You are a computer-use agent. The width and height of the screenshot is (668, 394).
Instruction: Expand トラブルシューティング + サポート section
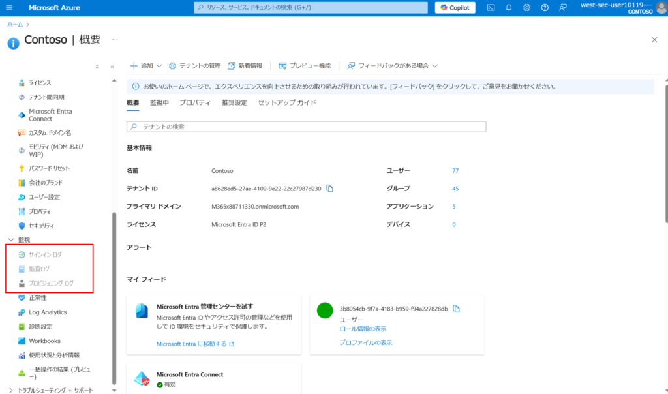click(11, 390)
